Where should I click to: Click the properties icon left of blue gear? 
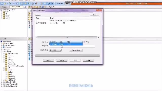40,7
